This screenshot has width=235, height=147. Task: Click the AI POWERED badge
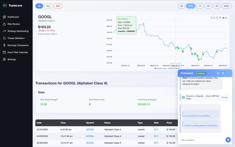coord(201,73)
